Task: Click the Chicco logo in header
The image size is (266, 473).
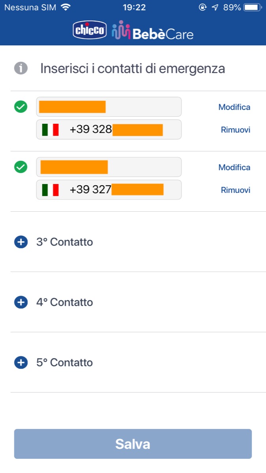Action: pos(90,31)
